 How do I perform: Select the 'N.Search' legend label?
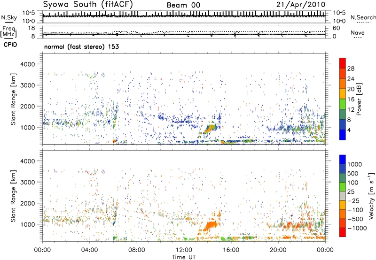363,17
